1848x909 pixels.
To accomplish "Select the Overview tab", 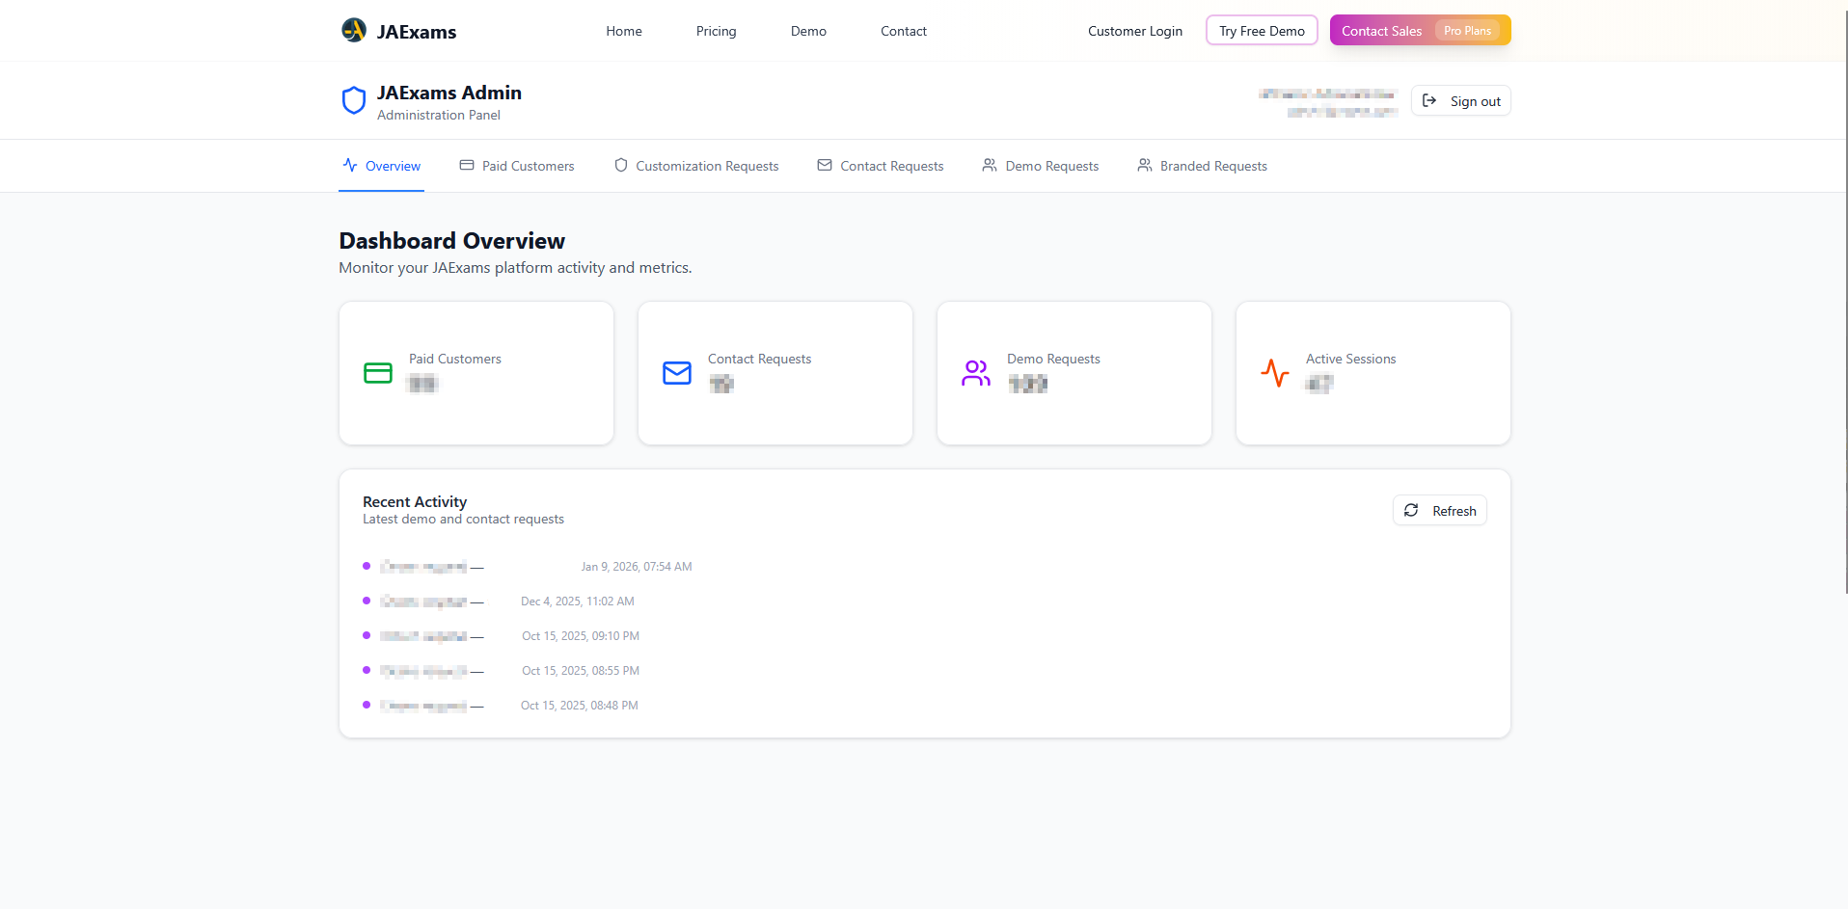I will click(382, 166).
